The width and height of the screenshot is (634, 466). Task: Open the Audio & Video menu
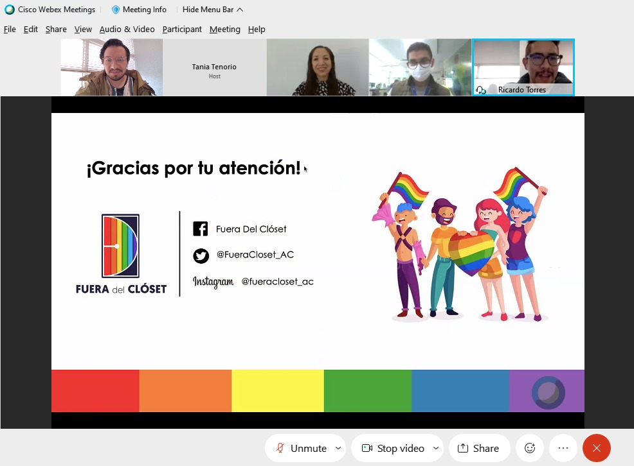click(x=127, y=29)
